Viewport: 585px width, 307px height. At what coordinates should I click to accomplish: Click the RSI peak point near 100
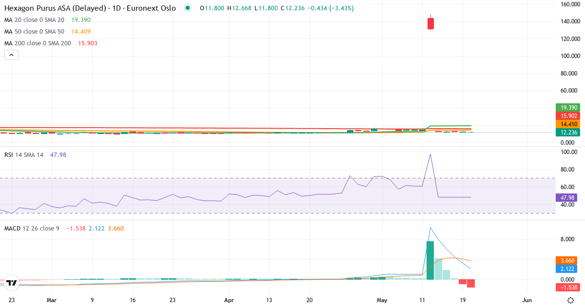[x=430, y=154]
